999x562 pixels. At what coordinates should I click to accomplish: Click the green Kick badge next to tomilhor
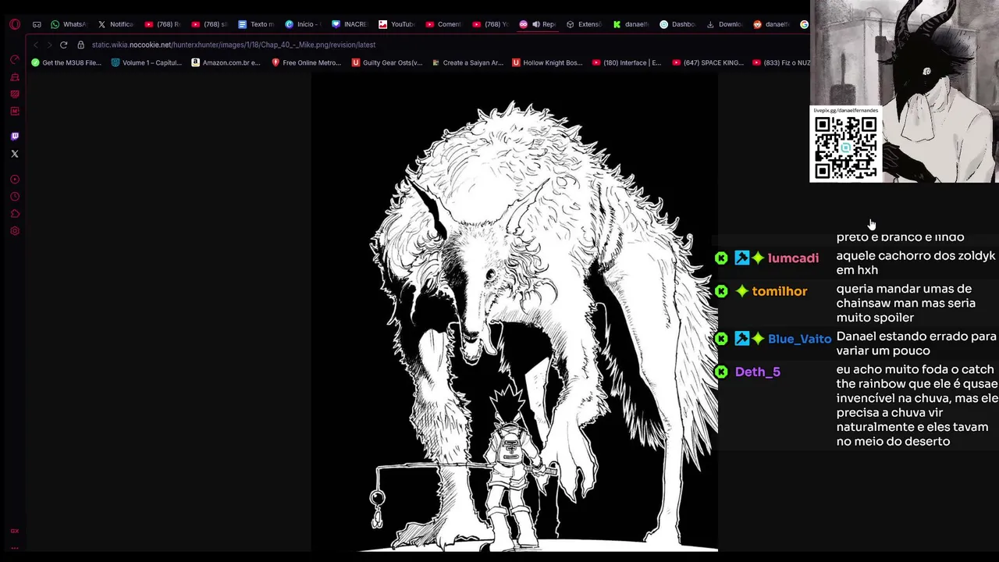721,291
